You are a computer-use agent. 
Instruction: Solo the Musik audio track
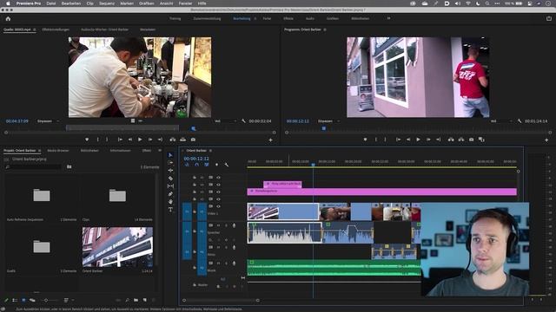pyautogui.click(x=226, y=263)
